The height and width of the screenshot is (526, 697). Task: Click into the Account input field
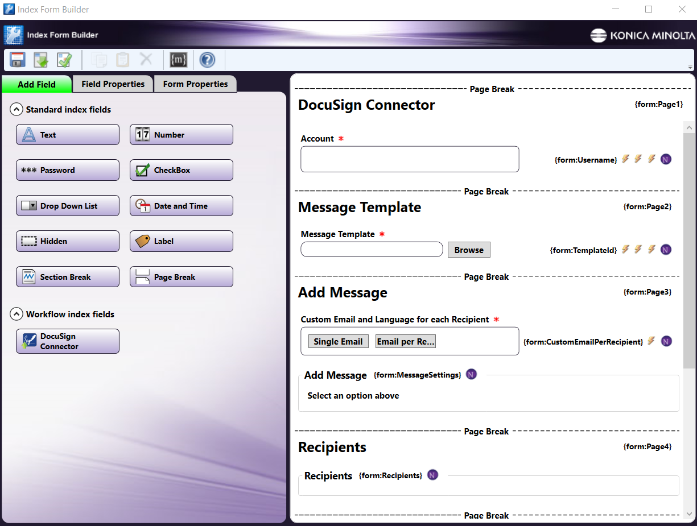point(410,159)
